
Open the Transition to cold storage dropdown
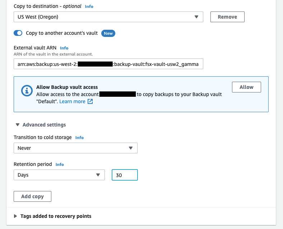tap(75, 148)
